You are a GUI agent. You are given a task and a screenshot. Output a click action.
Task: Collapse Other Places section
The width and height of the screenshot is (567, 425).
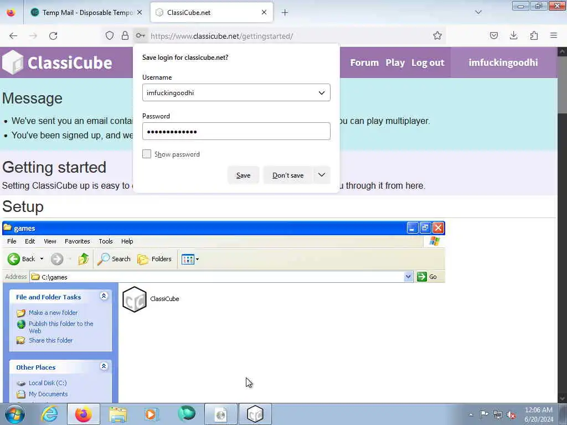tap(104, 366)
